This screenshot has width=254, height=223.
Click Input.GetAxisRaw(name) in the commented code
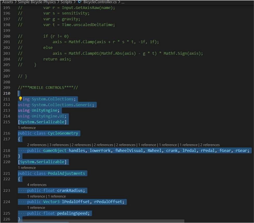coord(87,8)
